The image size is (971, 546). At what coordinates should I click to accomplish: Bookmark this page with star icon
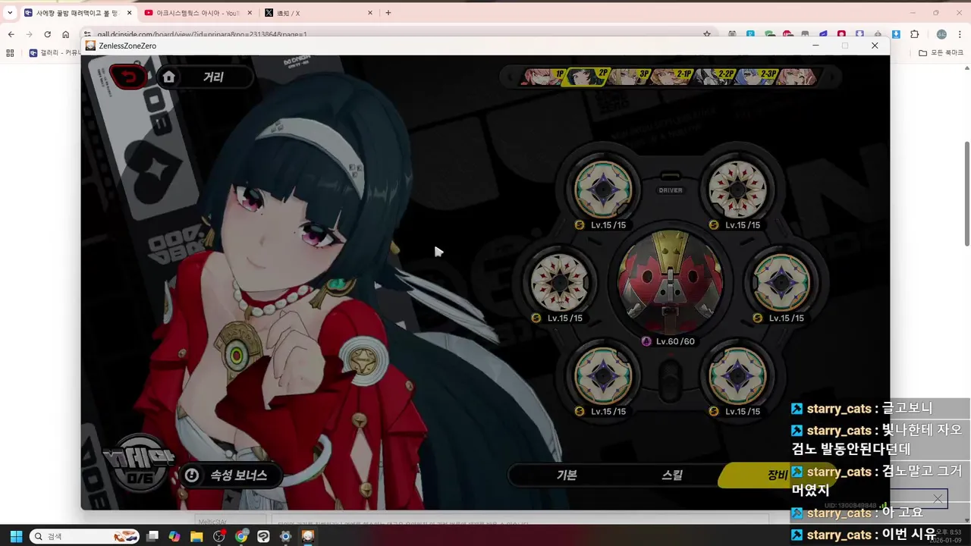click(x=707, y=34)
